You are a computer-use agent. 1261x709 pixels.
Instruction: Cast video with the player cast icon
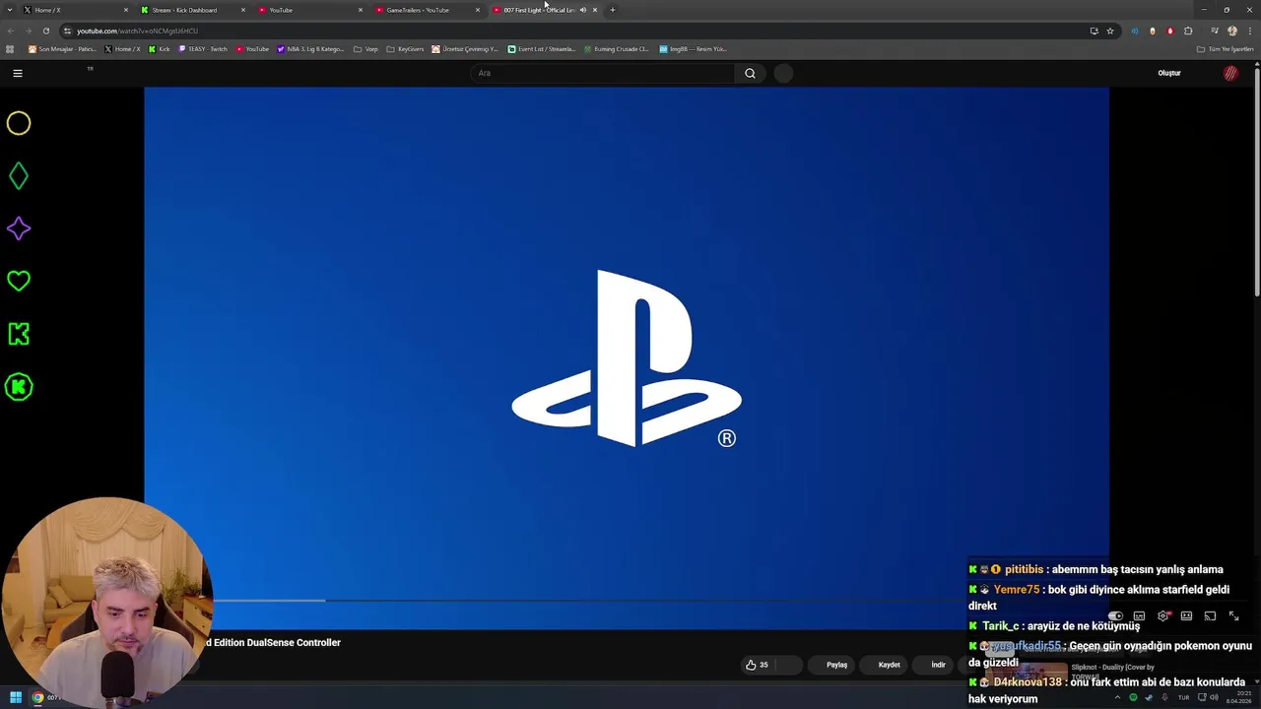click(1210, 616)
